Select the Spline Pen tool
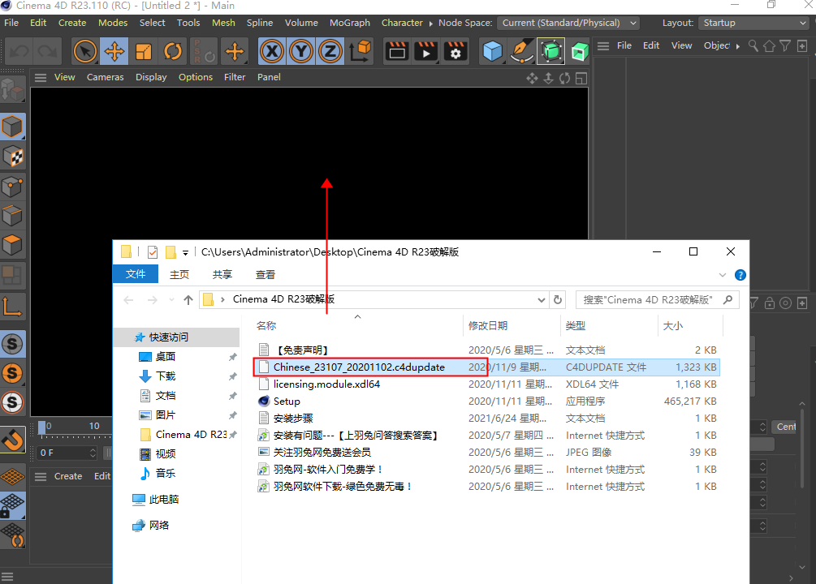The height and width of the screenshot is (584, 816). click(522, 52)
